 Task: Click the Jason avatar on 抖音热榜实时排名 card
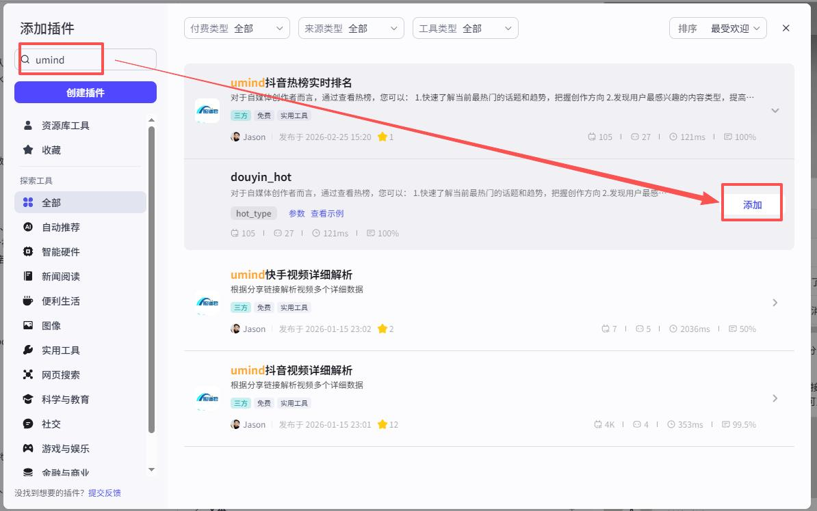pos(235,137)
